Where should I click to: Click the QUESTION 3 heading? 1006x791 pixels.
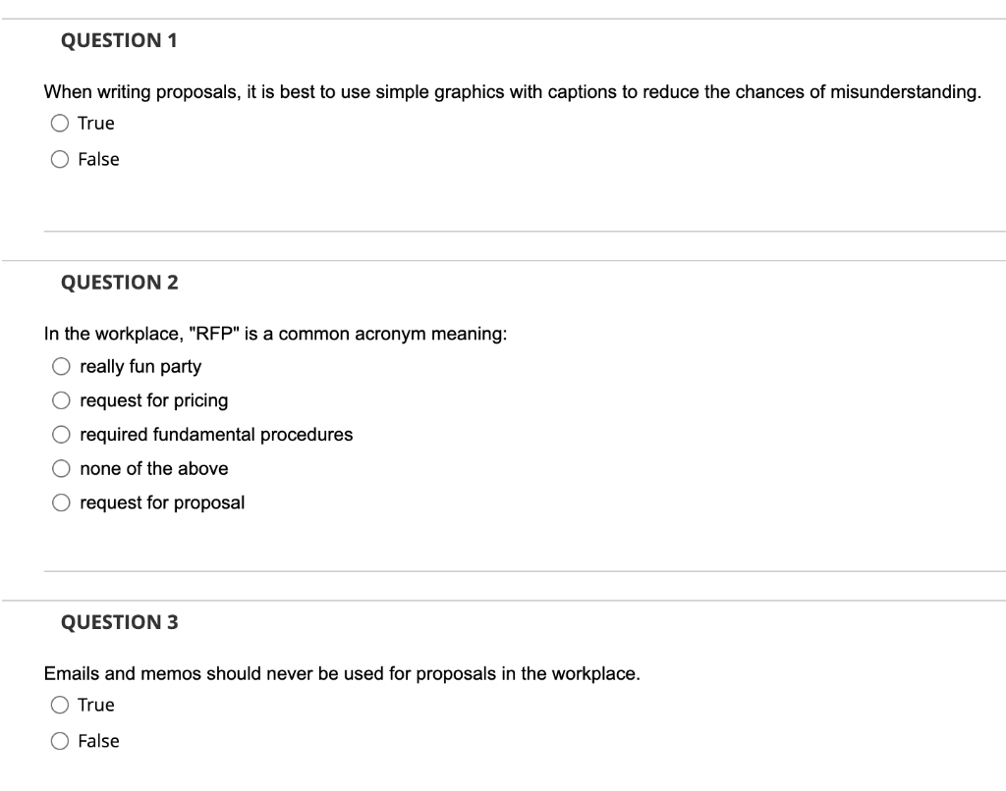[x=118, y=621]
